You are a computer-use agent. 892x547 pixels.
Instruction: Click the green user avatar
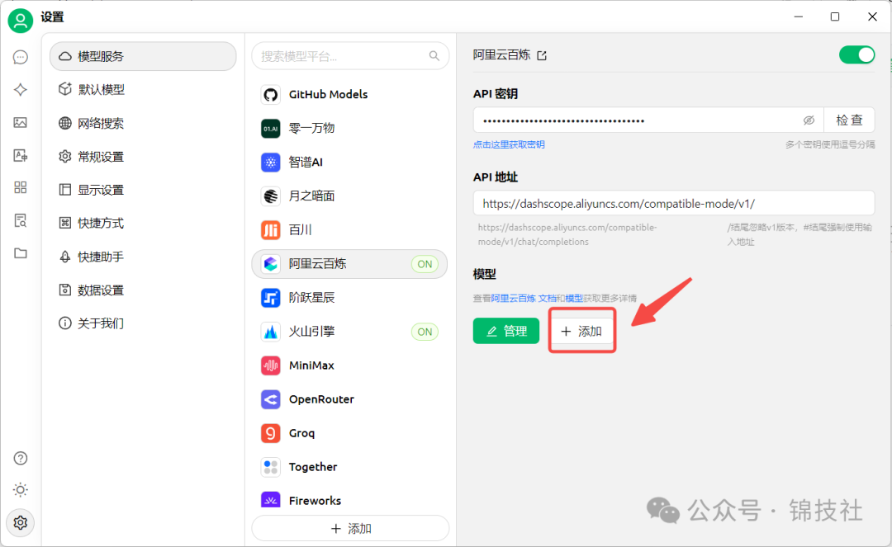pos(21,21)
